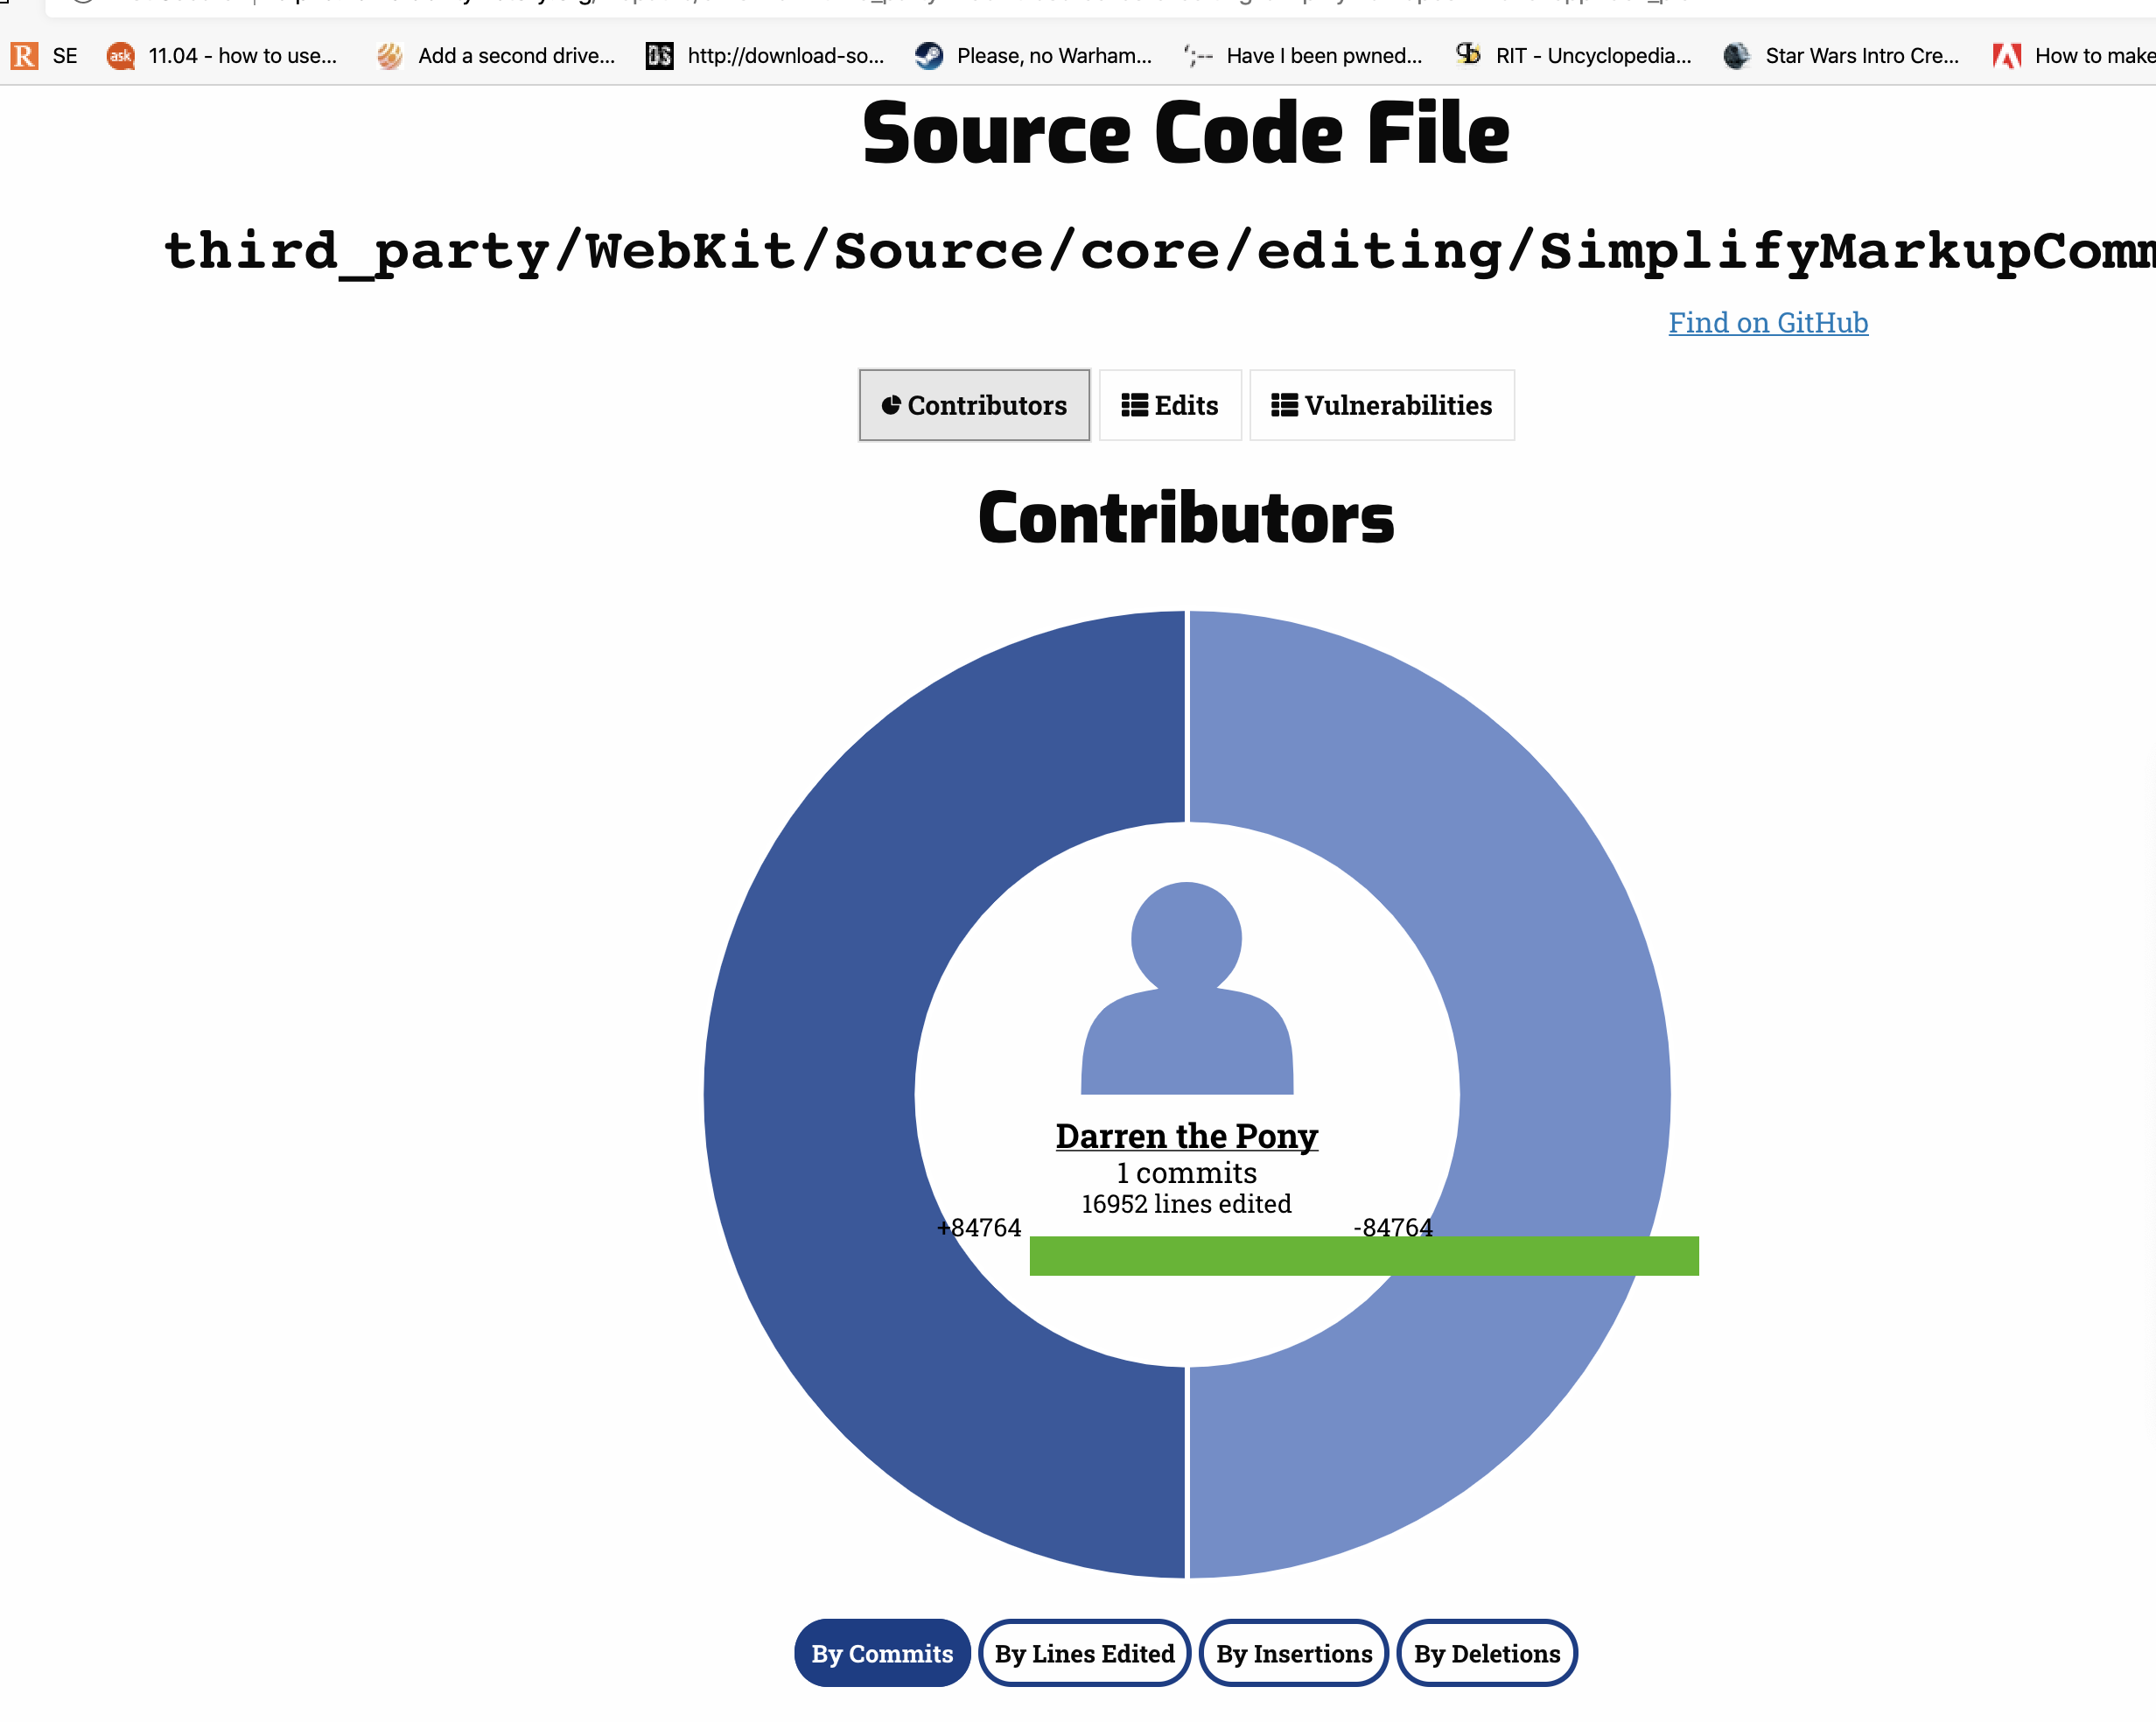This screenshot has height=1722, width=2156.
Task: Open the 'http://download-so...' bookmark
Action: pos(784,57)
